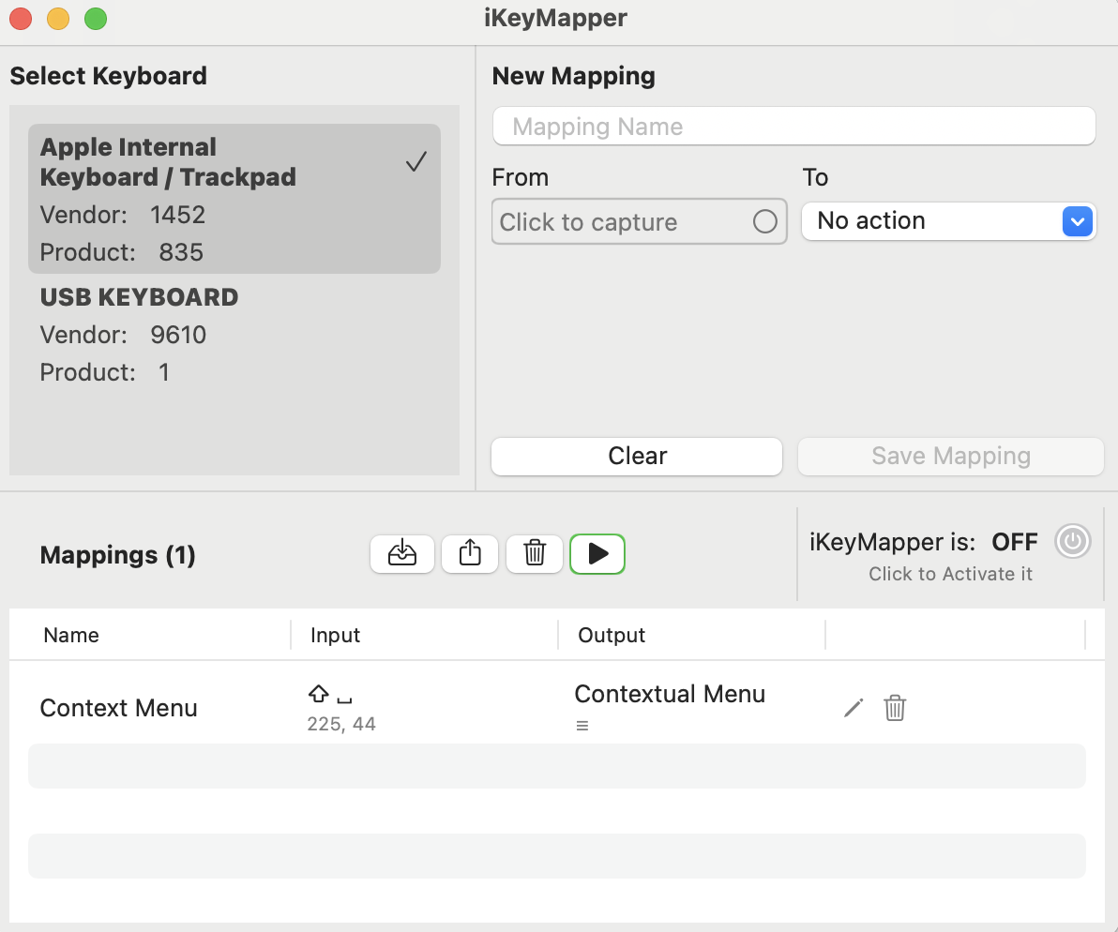The image size is (1118, 932).
Task: Open the No action dropdown
Action: [x=1077, y=221]
